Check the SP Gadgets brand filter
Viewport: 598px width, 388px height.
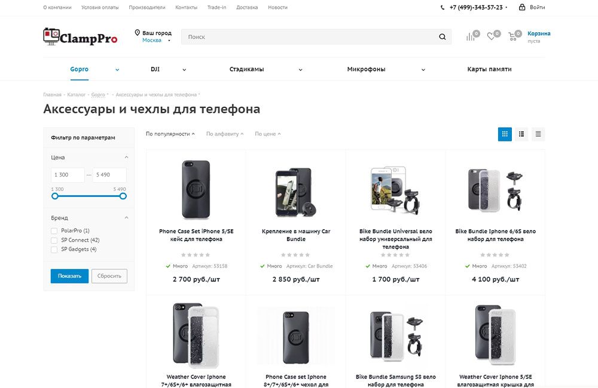coord(54,250)
